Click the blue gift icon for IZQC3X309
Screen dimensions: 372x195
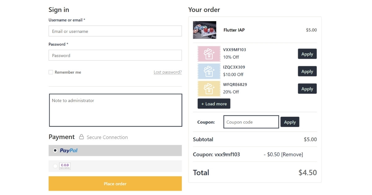click(x=209, y=71)
